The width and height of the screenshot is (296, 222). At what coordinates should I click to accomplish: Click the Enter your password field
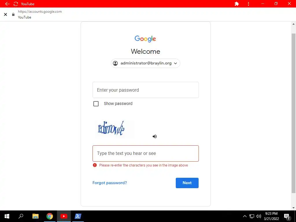(x=146, y=90)
